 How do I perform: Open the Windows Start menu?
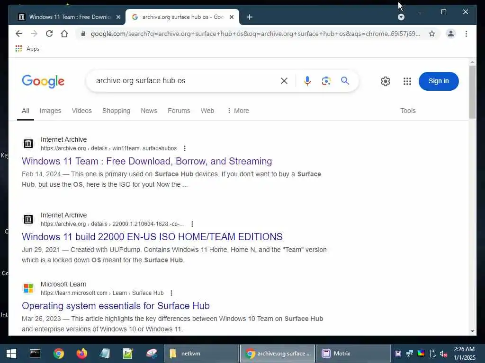point(11,354)
